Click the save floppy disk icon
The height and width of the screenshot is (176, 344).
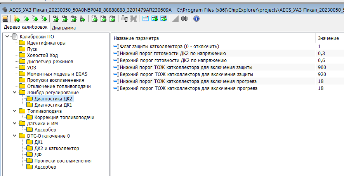tap(5, 18)
